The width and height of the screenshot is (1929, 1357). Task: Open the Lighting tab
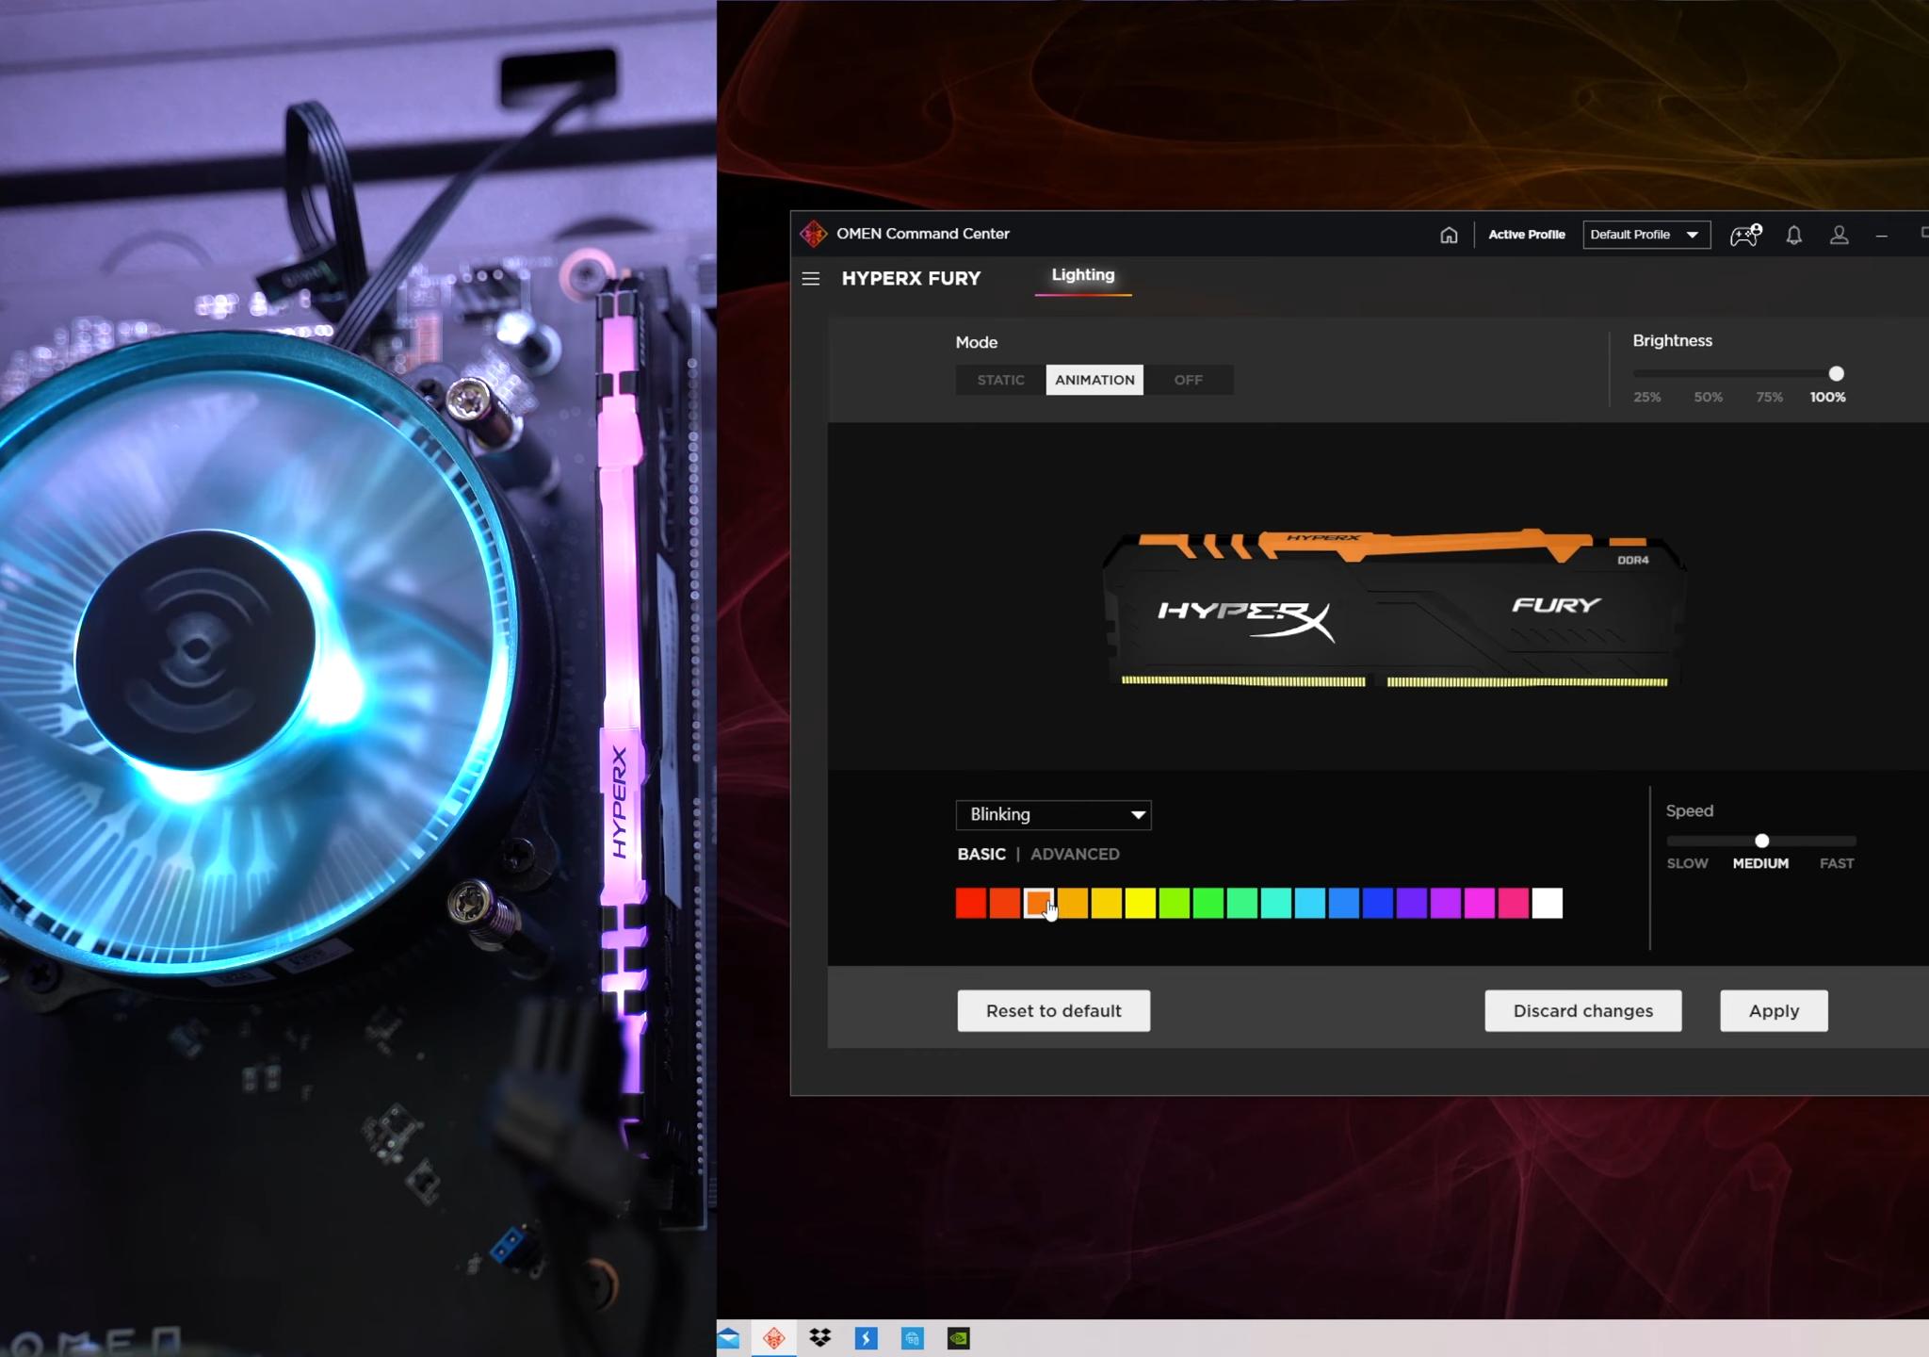coord(1083,275)
